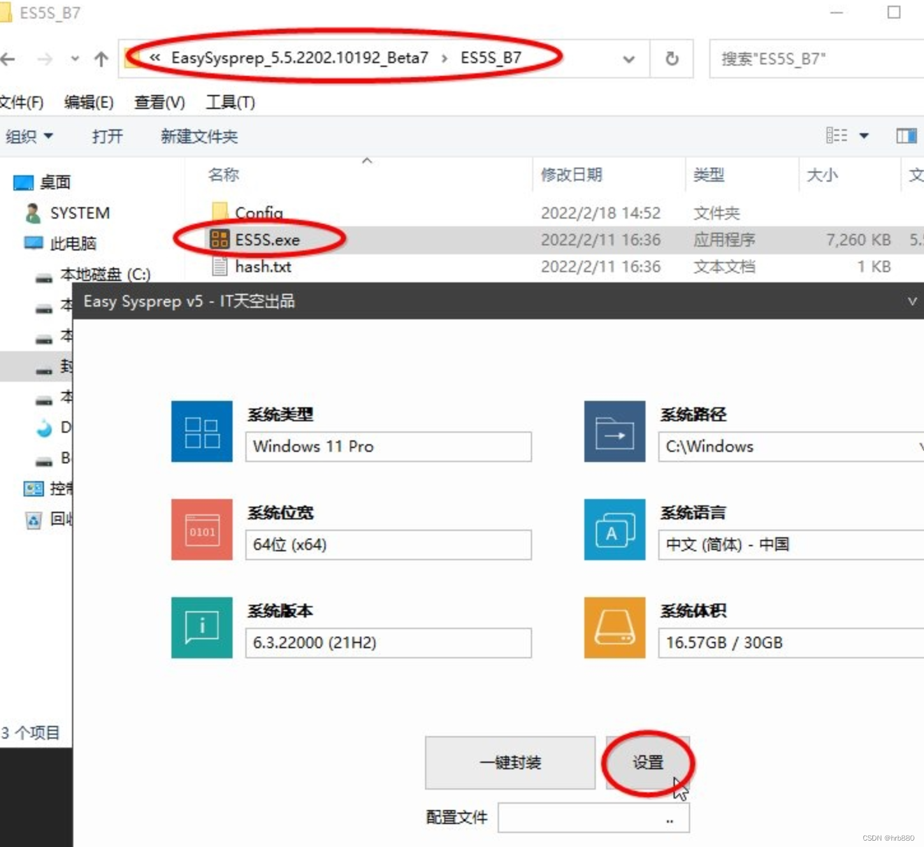Image resolution: width=924 pixels, height=847 pixels.
Task: Go forward in Explorer navigation
Action: 45,59
